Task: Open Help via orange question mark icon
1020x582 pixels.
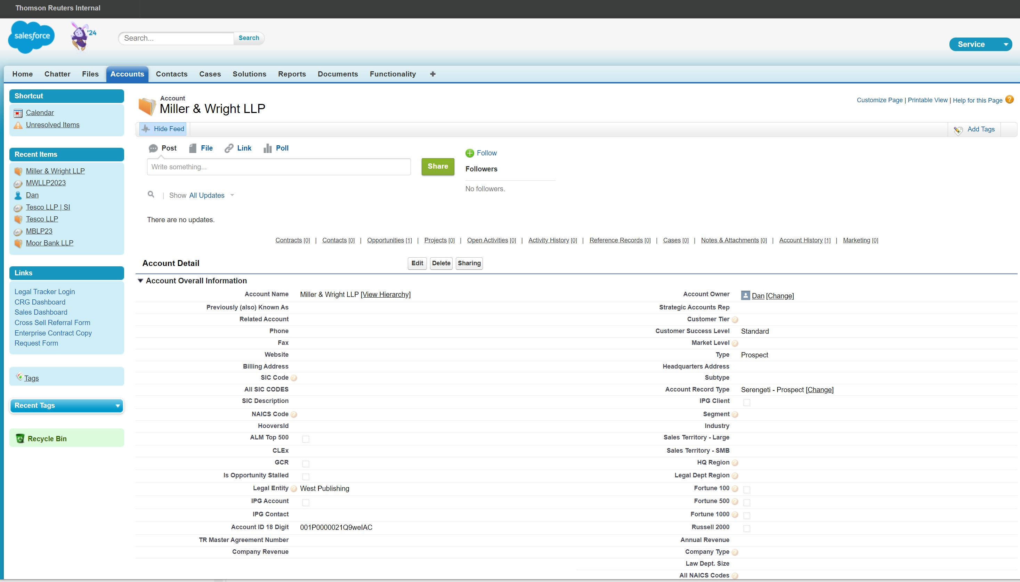Action: [1009, 99]
